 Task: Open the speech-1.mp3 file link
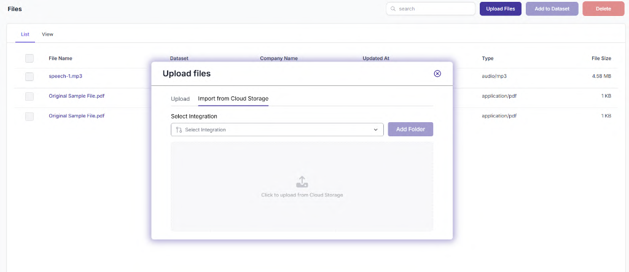coord(65,76)
